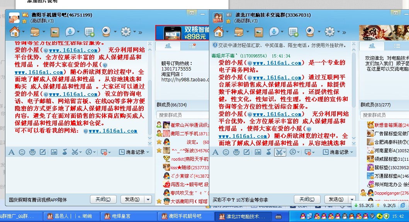
Task: Open group album icon in 淮北IT电脑技术交流群 window
Action: [259, 32]
